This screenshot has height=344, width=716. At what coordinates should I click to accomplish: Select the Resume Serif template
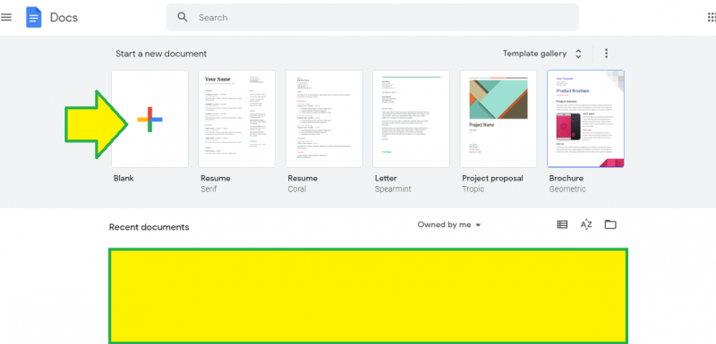click(x=237, y=119)
